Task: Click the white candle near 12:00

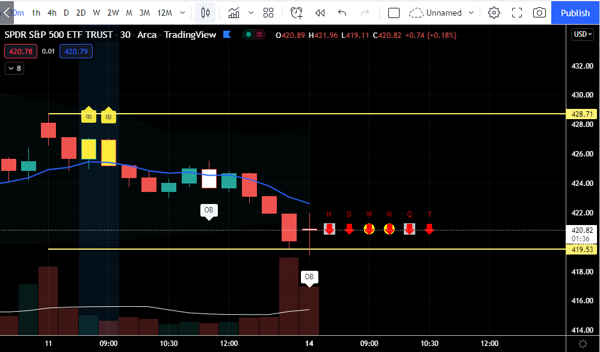Action: (x=209, y=178)
